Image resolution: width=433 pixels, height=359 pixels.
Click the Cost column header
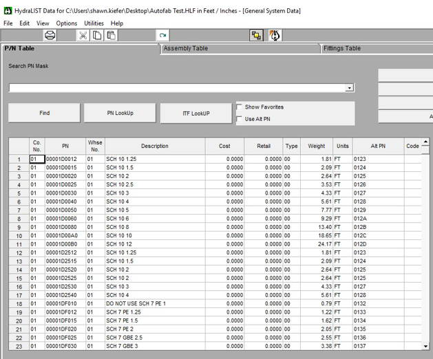point(224,146)
